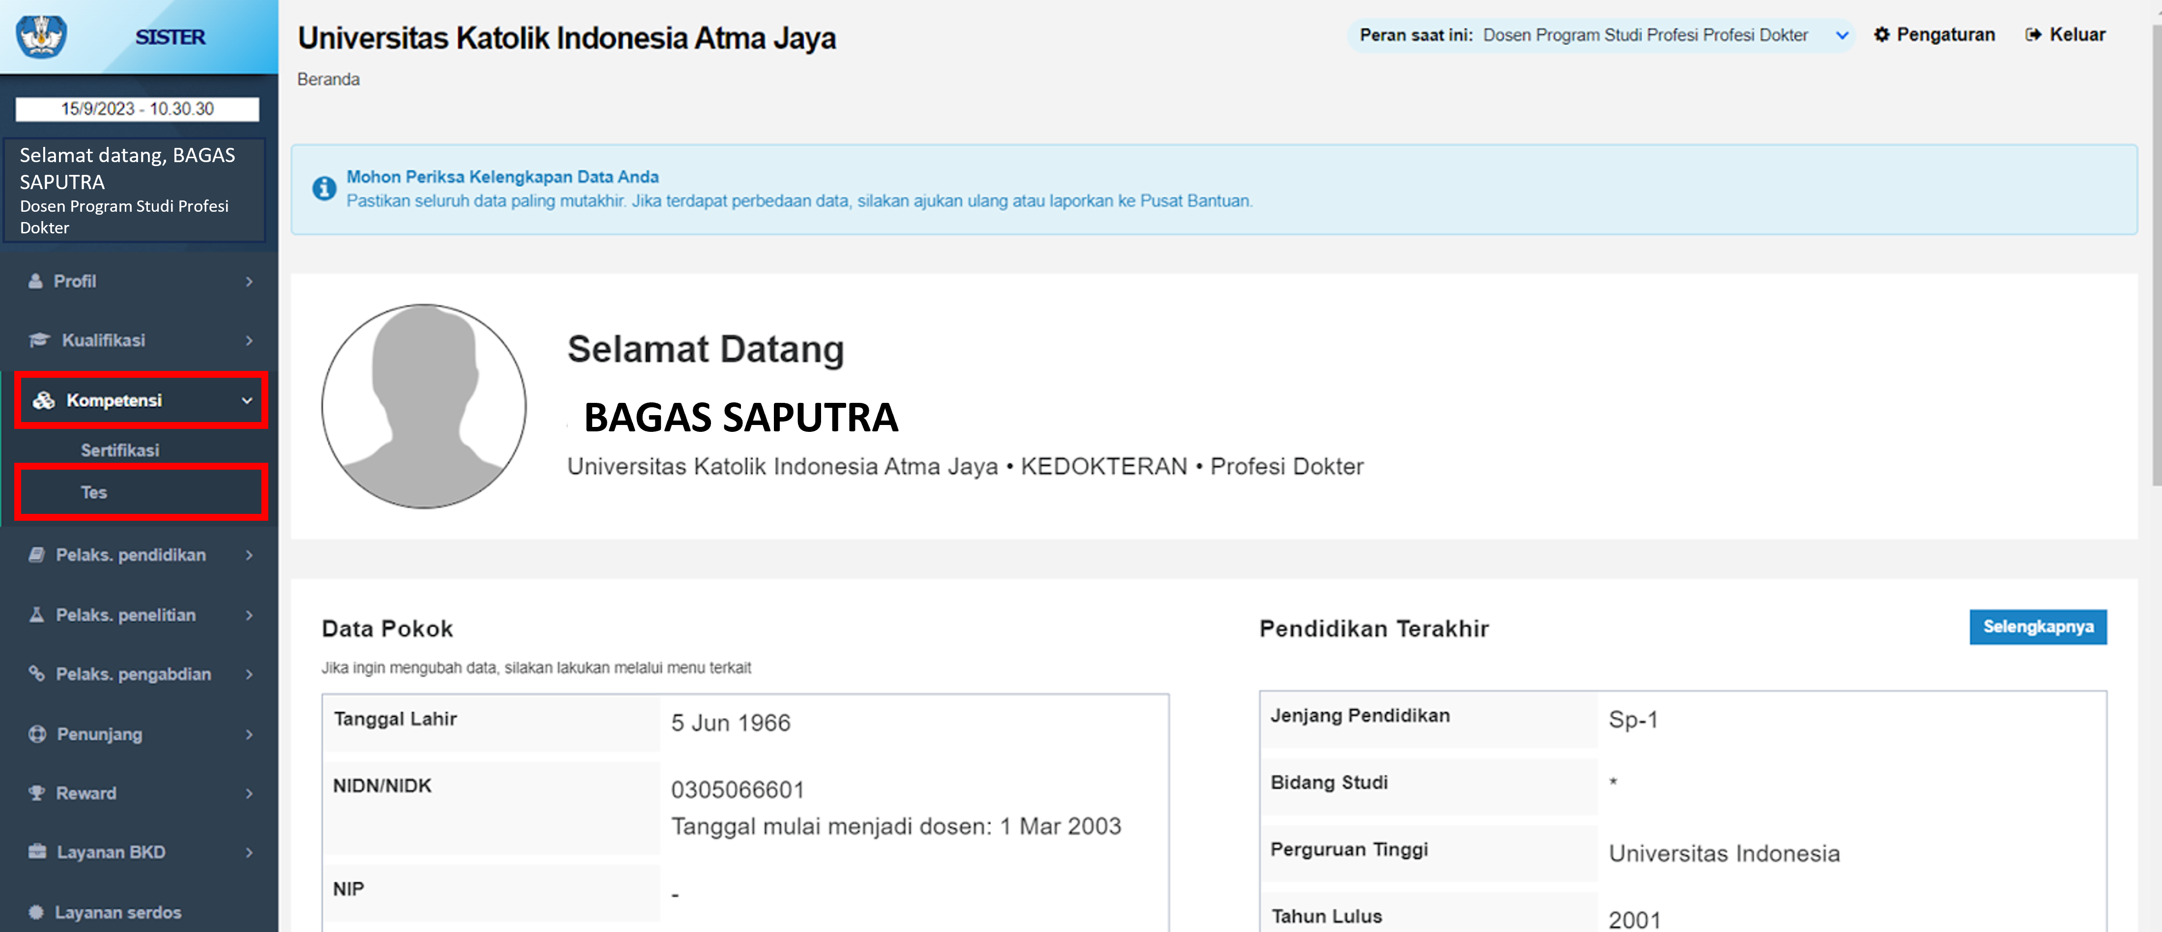Viewport: 2162px width, 932px height.
Task: Click the Perguruan Tinggi value Universitas Indonesia
Action: pyautogui.click(x=1724, y=853)
